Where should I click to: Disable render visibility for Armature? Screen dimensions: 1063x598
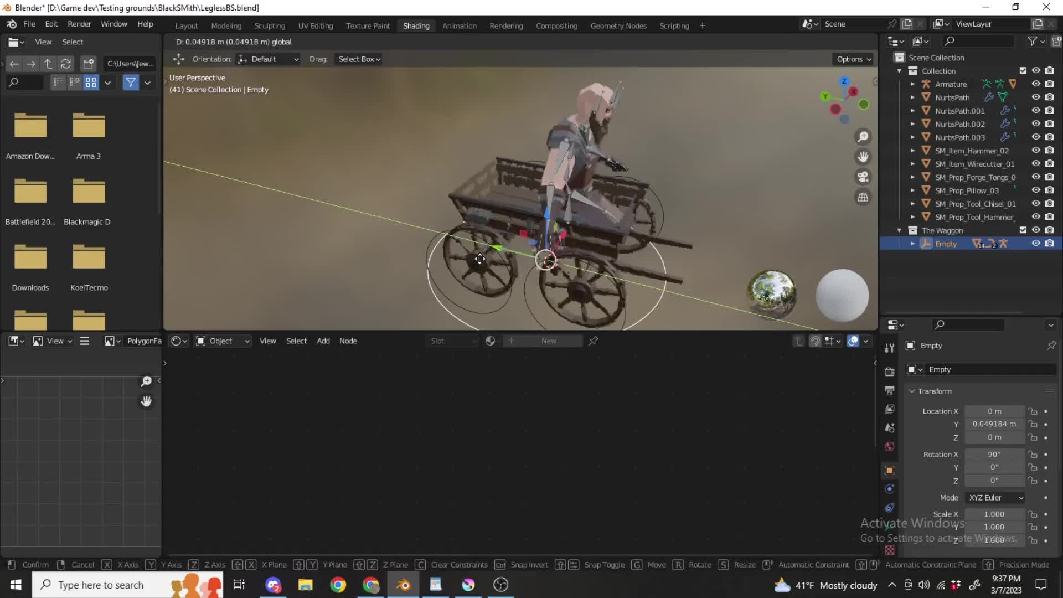click(1049, 84)
